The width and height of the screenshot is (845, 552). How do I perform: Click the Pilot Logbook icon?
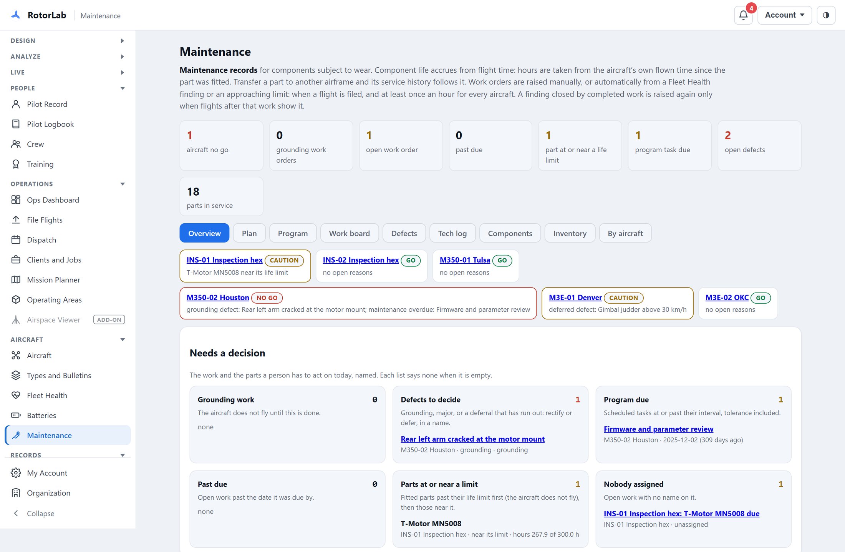[x=16, y=124]
